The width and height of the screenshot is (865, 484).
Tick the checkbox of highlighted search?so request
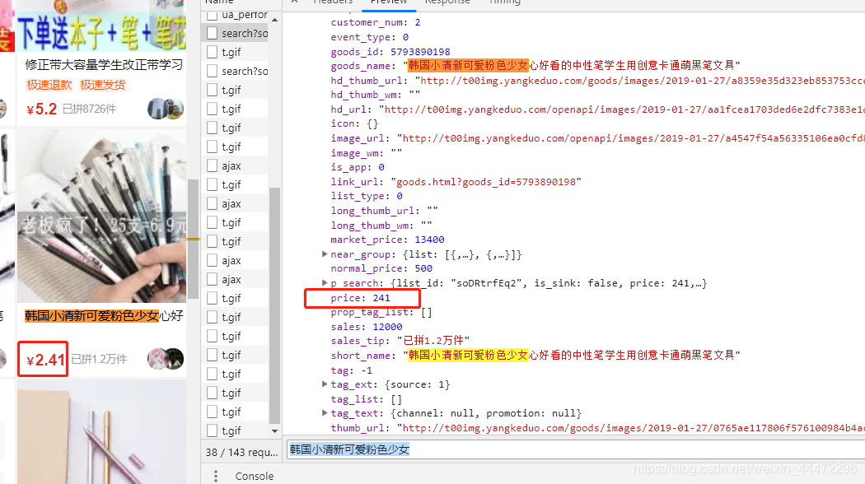212,33
